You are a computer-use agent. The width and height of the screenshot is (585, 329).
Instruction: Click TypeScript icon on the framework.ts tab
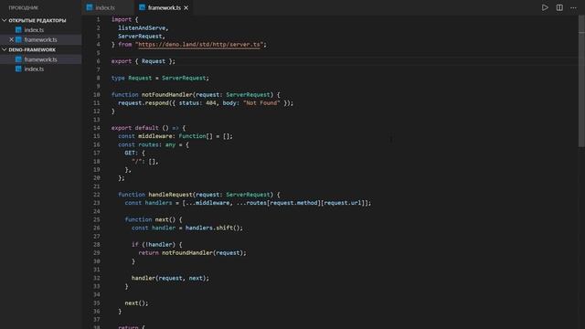pyautogui.click(x=142, y=7)
